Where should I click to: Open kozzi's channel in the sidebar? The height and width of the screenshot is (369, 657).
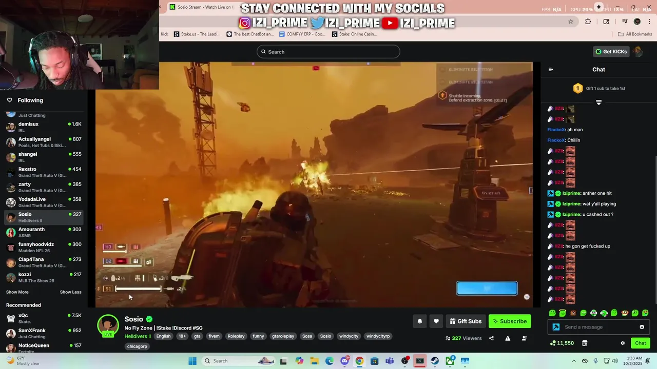click(43, 277)
